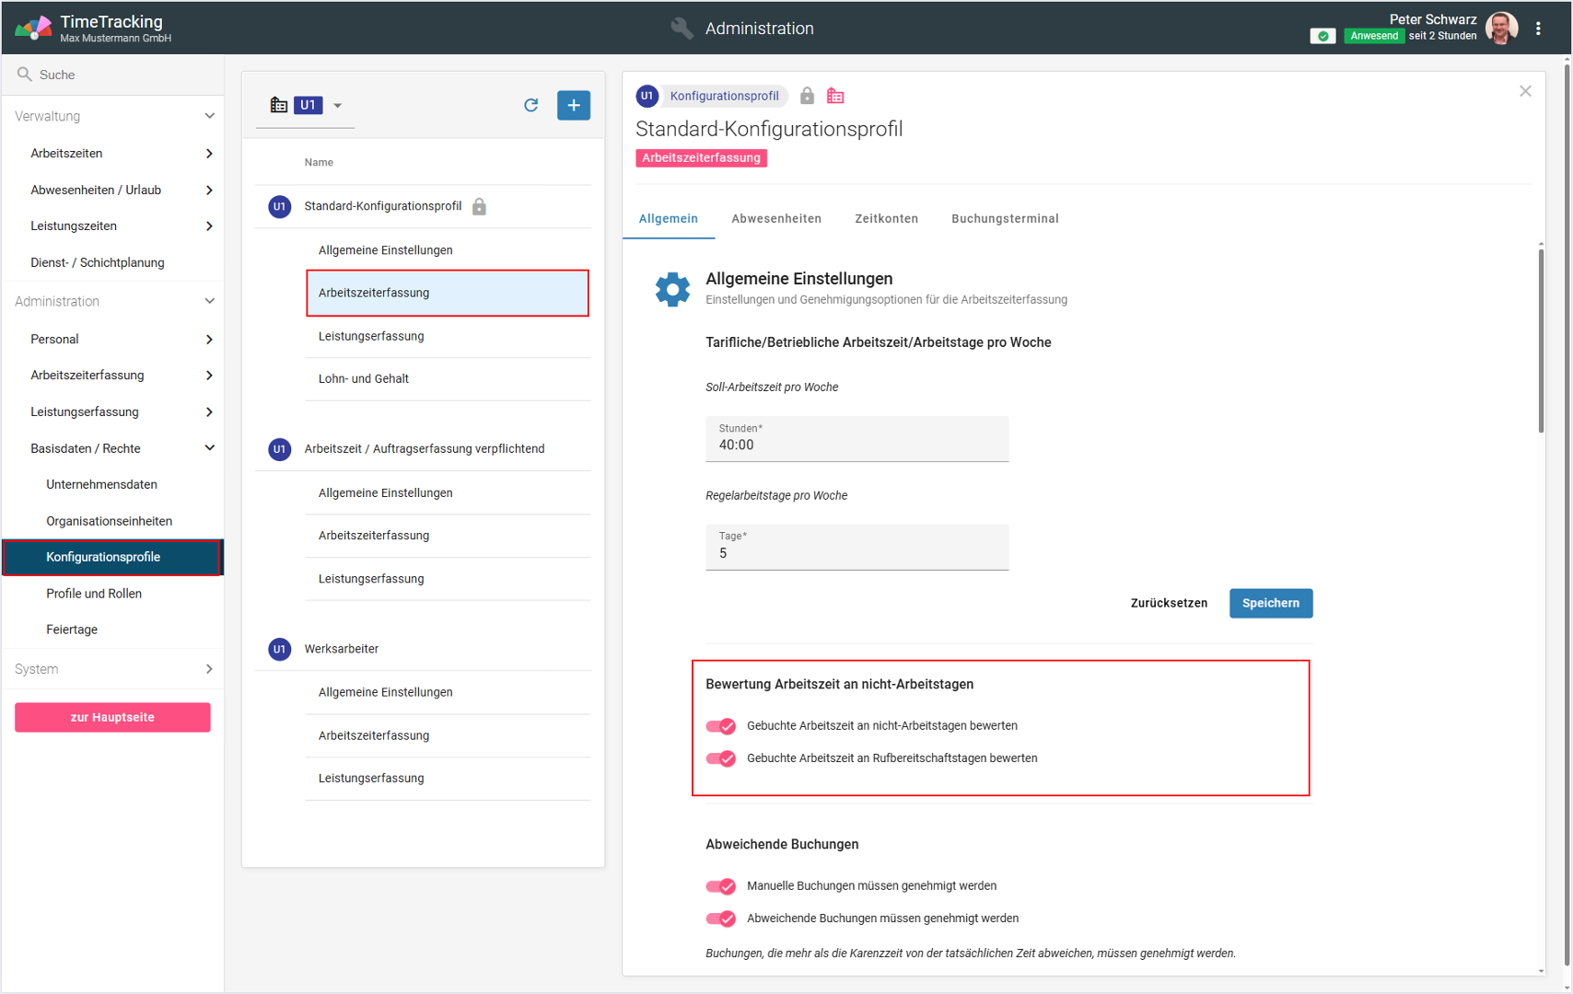Toggle Gebuchte Arbeitszeit an nicht-Arbeitstagen bewerten
1573x994 pixels.
721,726
